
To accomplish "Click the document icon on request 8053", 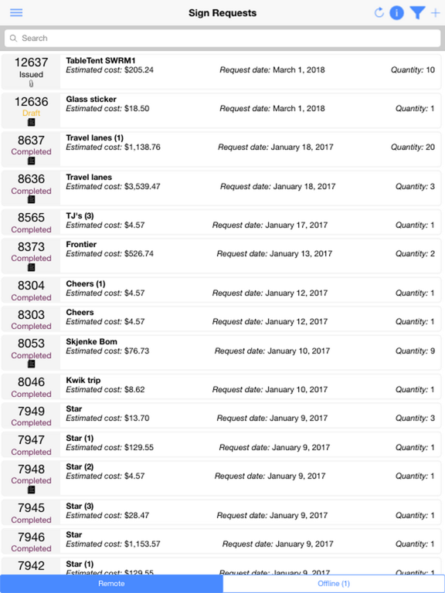I will [x=32, y=364].
